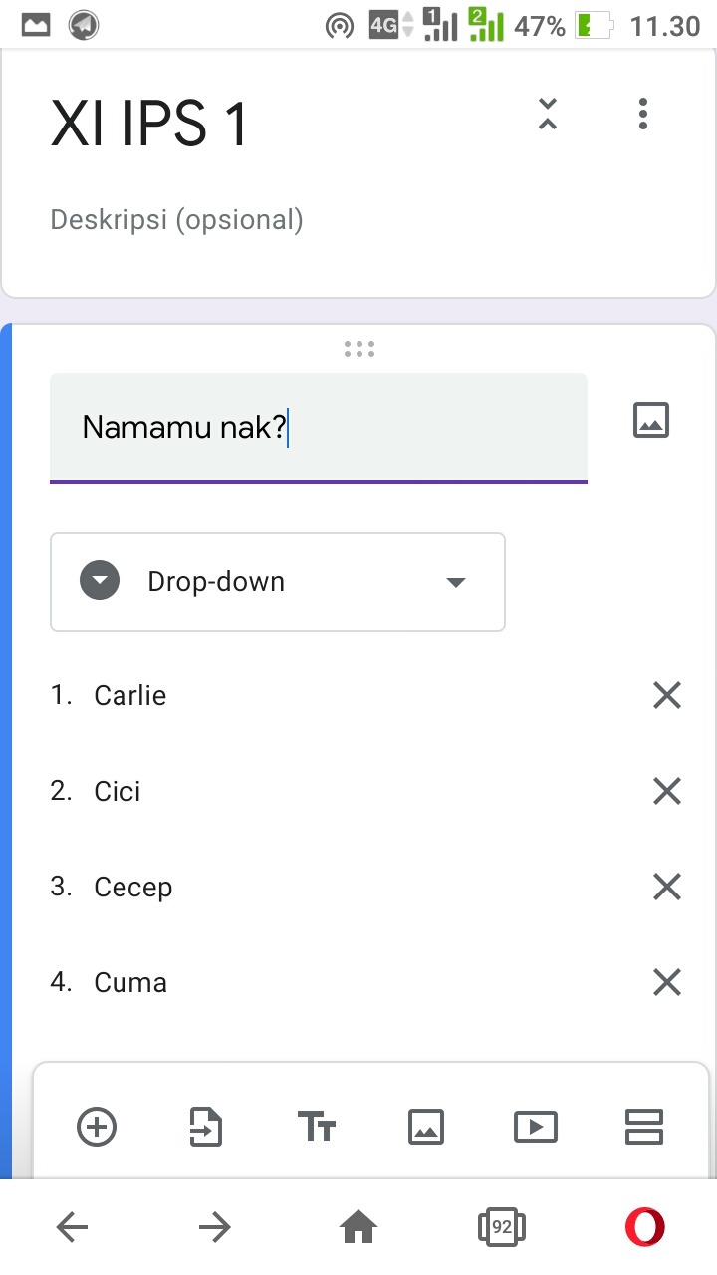Edit the Namamu nak? question field
The image size is (717, 1275).
318,427
